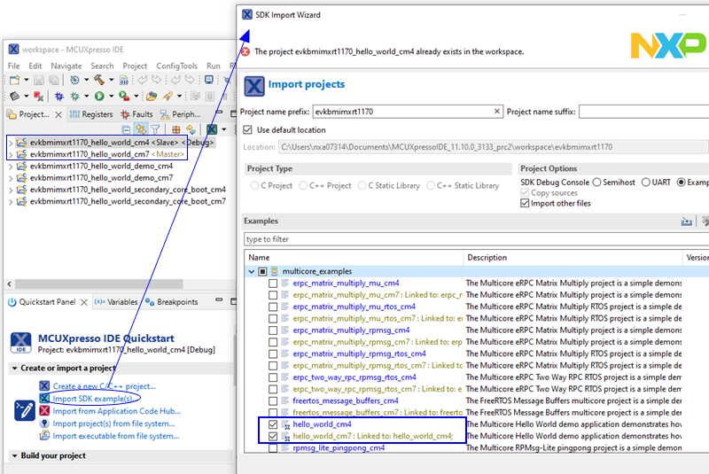Switch to the Registers tab
Viewport: 709px width, 474px height.
[x=91, y=114]
